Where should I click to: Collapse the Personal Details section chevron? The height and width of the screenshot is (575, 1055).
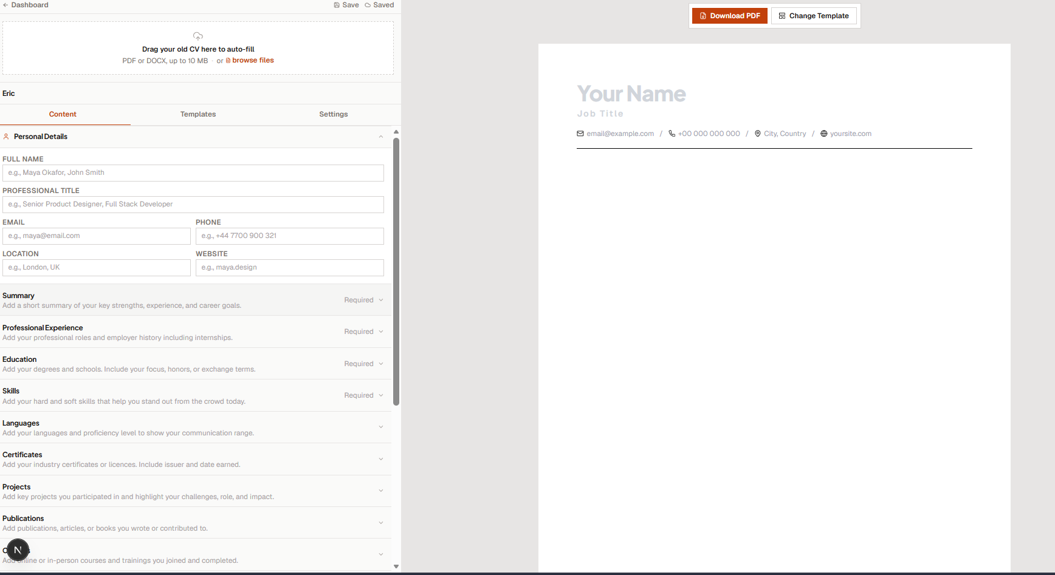point(381,137)
